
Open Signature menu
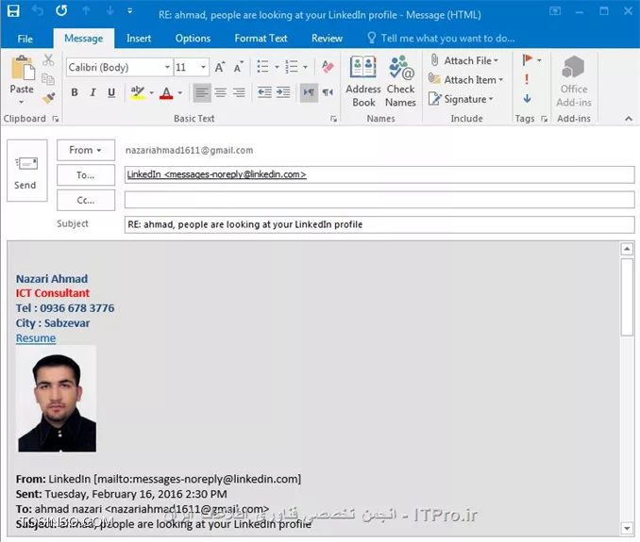tap(462, 99)
